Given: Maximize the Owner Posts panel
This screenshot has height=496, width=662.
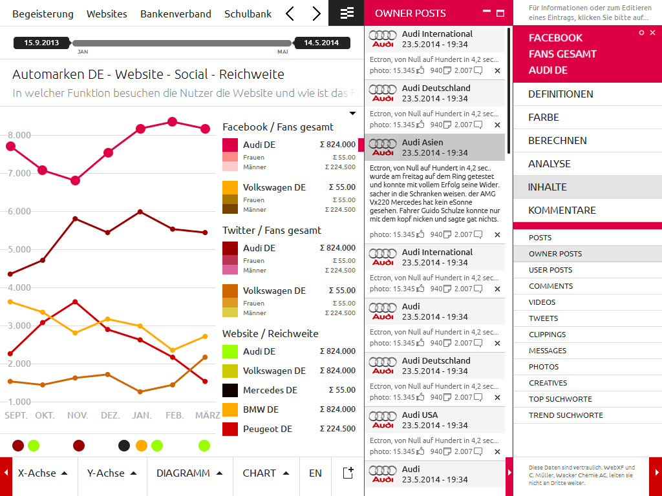Looking at the screenshot, I should click(500, 14).
